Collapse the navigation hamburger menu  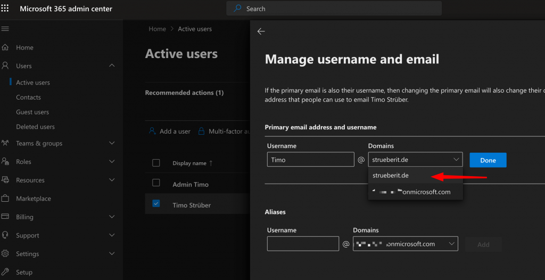coord(5,29)
